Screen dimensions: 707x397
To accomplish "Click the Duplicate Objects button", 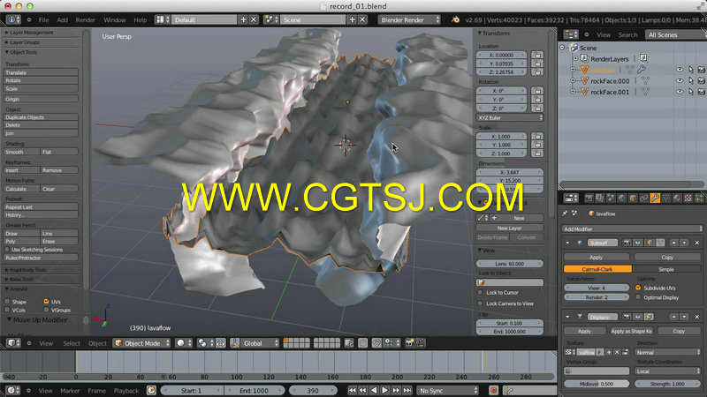I will click(x=41, y=117).
